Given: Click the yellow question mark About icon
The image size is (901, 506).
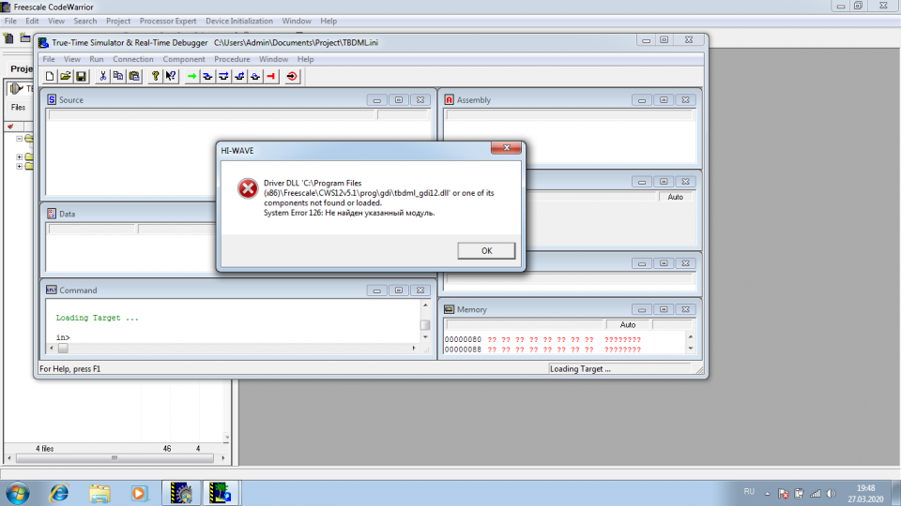Looking at the screenshot, I should tap(156, 76).
